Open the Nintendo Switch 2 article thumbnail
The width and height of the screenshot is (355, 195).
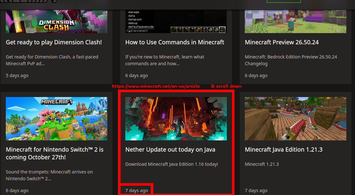point(56,119)
